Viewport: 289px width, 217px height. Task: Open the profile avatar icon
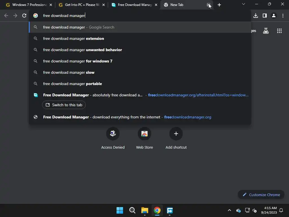pos(274,16)
